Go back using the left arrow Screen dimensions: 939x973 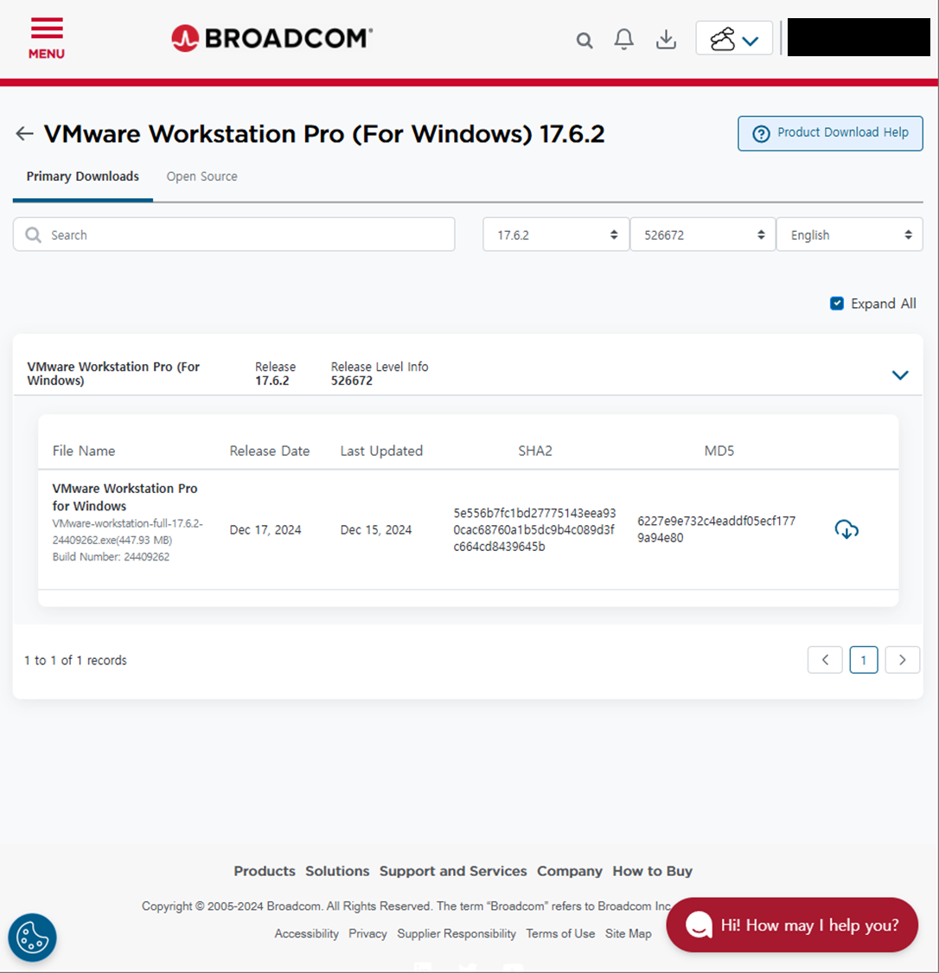[x=24, y=133]
